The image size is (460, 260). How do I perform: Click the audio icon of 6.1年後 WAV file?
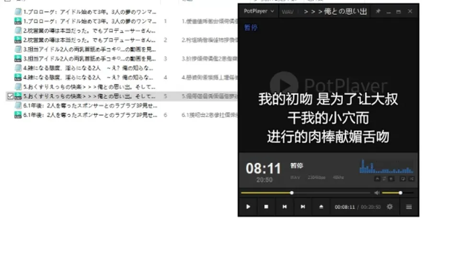(18, 115)
